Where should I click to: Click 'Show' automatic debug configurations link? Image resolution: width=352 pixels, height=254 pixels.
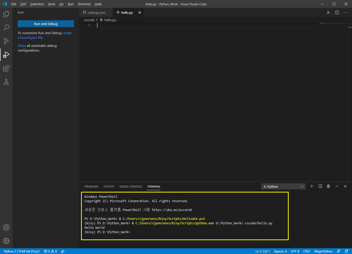tap(22, 46)
